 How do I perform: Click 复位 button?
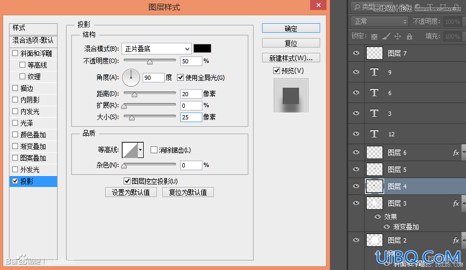(x=291, y=43)
